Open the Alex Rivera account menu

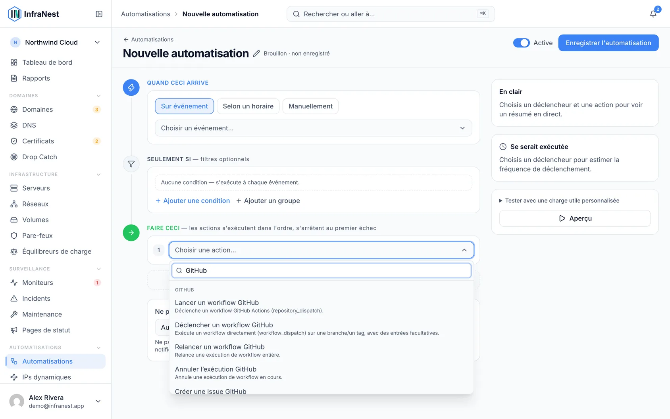coord(56,401)
